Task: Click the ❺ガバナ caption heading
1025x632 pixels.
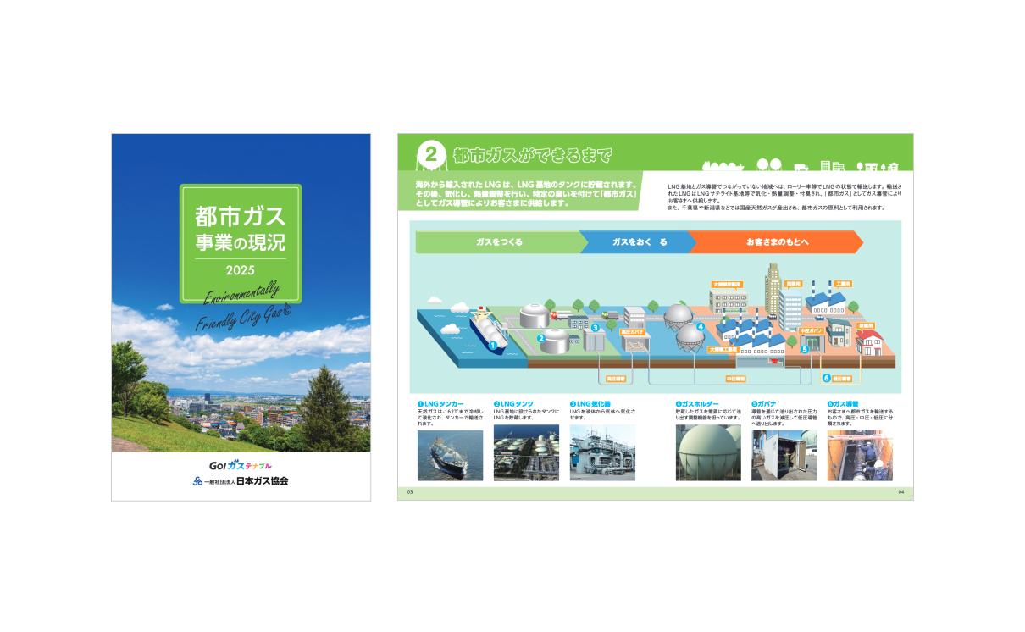Action: (765, 404)
